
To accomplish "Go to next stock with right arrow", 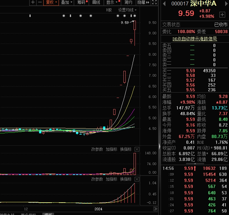I will (225, 4).
